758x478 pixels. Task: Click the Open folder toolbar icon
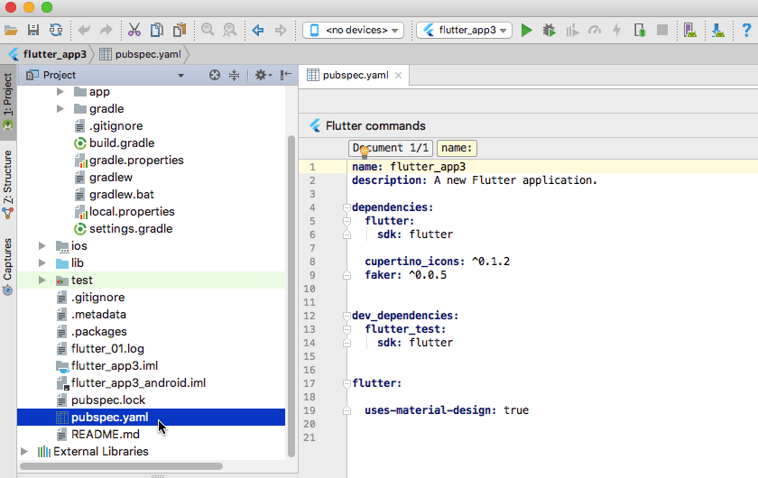(11, 30)
